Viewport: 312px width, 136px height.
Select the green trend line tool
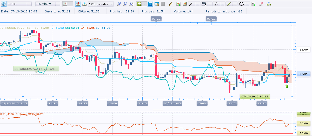[229, 4]
